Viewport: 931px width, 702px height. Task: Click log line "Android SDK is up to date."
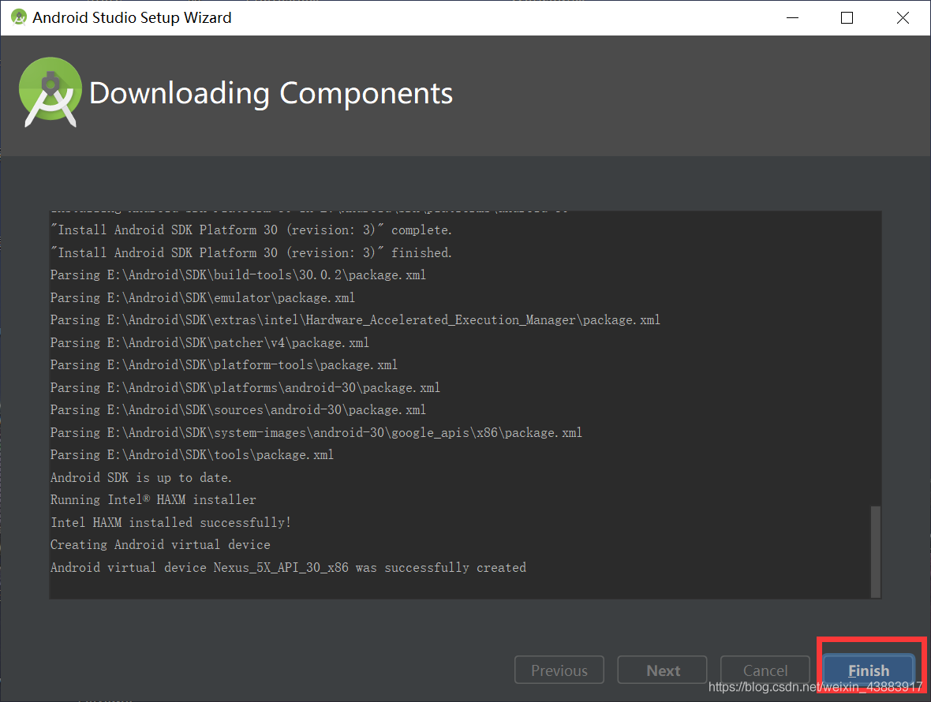point(140,478)
